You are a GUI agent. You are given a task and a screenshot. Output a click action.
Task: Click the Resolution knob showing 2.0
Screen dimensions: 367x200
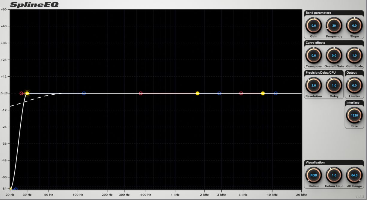point(314,86)
